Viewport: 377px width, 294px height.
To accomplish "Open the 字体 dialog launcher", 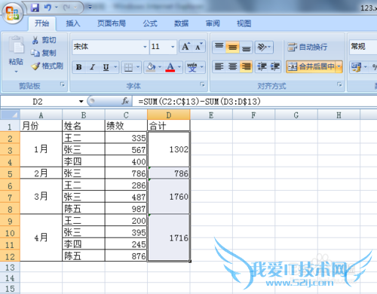I will click(202, 84).
